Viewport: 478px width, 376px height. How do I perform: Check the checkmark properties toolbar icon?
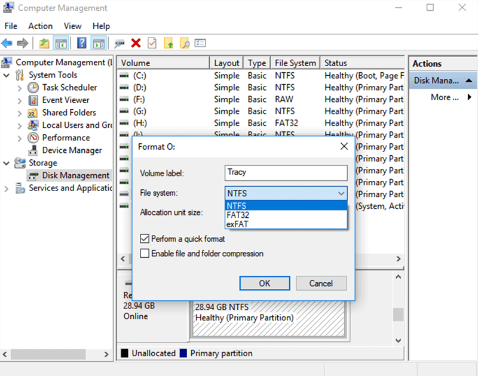click(x=151, y=42)
